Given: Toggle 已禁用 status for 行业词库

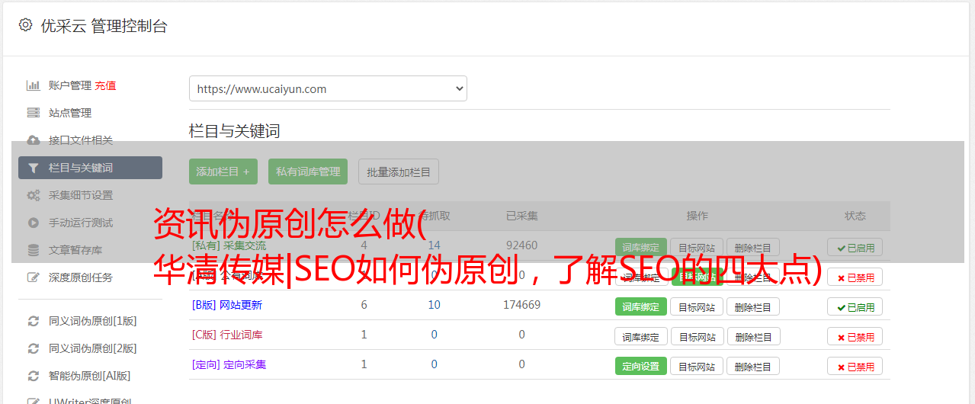Looking at the screenshot, I should click(855, 336).
